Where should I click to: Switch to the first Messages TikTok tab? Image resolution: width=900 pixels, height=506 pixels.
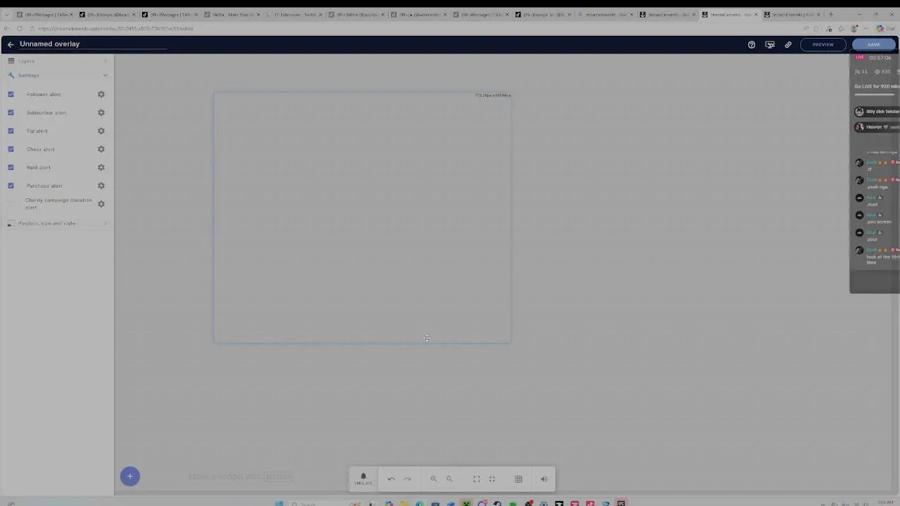pos(44,14)
